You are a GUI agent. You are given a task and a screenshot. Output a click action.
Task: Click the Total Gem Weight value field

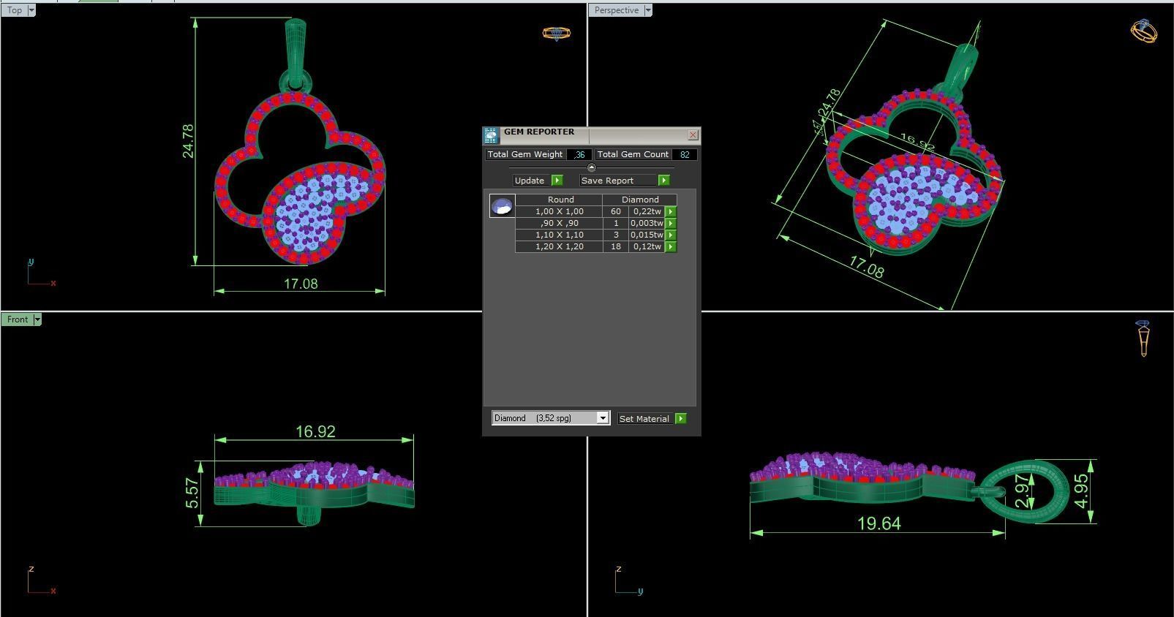click(x=579, y=154)
